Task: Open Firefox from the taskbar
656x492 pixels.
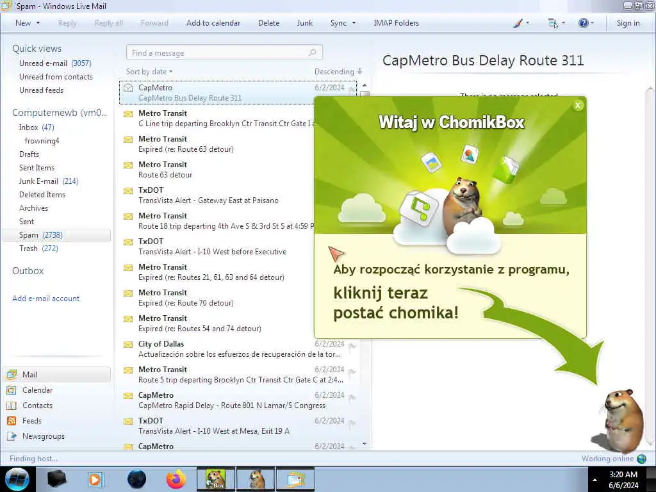Action: pyautogui.click(x=176, y=479)
